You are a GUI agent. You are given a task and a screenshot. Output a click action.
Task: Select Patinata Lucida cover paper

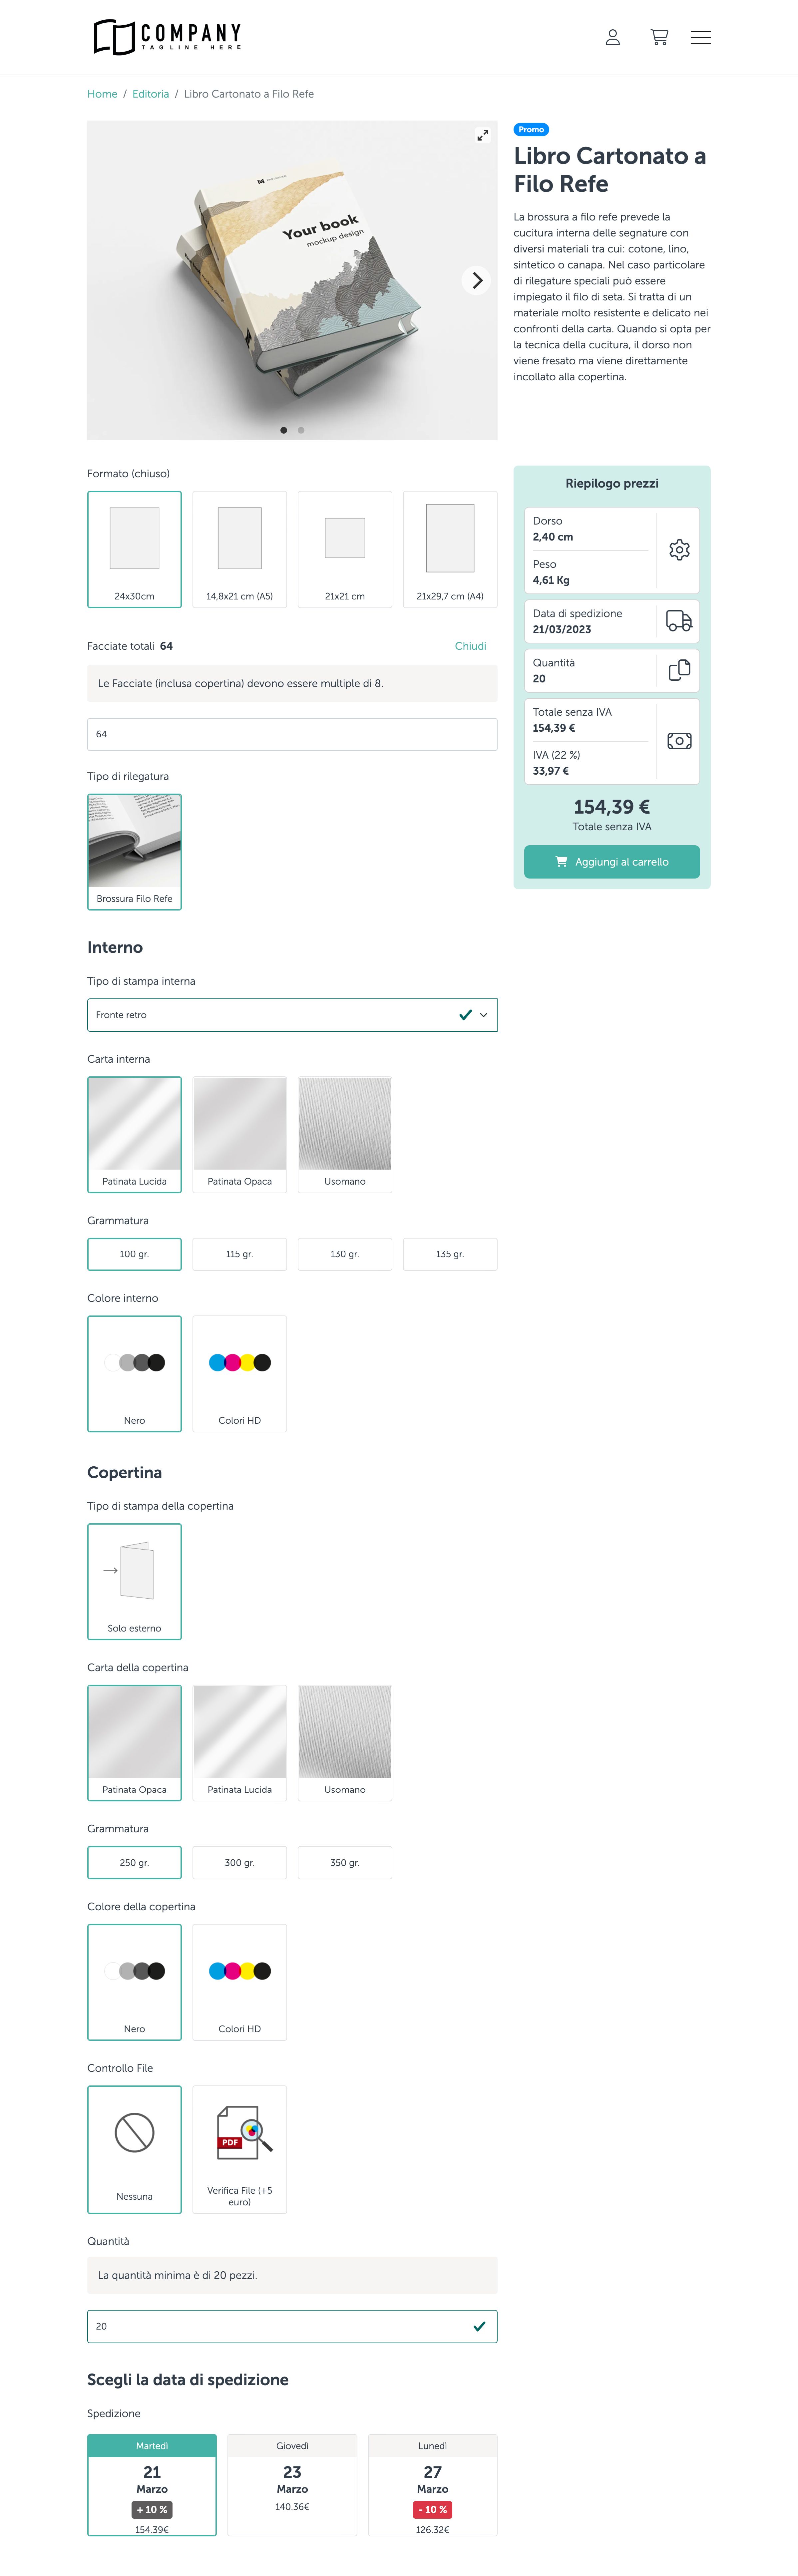(x=240, y=1743)
